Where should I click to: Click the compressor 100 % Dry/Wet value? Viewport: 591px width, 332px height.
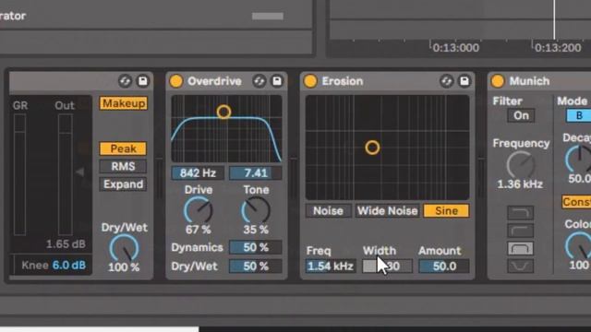pyautogui.click(x=124, y=267)
